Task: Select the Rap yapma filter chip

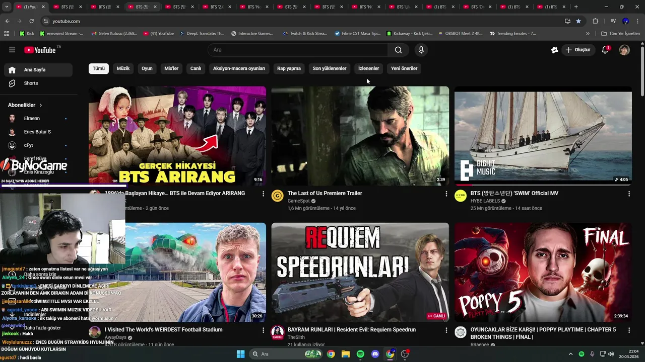Action: coord(289,68)
